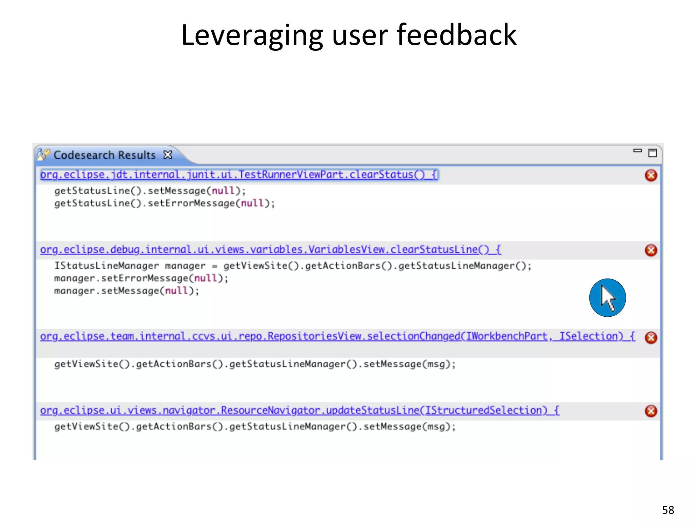Click the code line manager.setErrorMessage(null);
Viewport: 697px width, 523px height.
(x=141, y=278)
